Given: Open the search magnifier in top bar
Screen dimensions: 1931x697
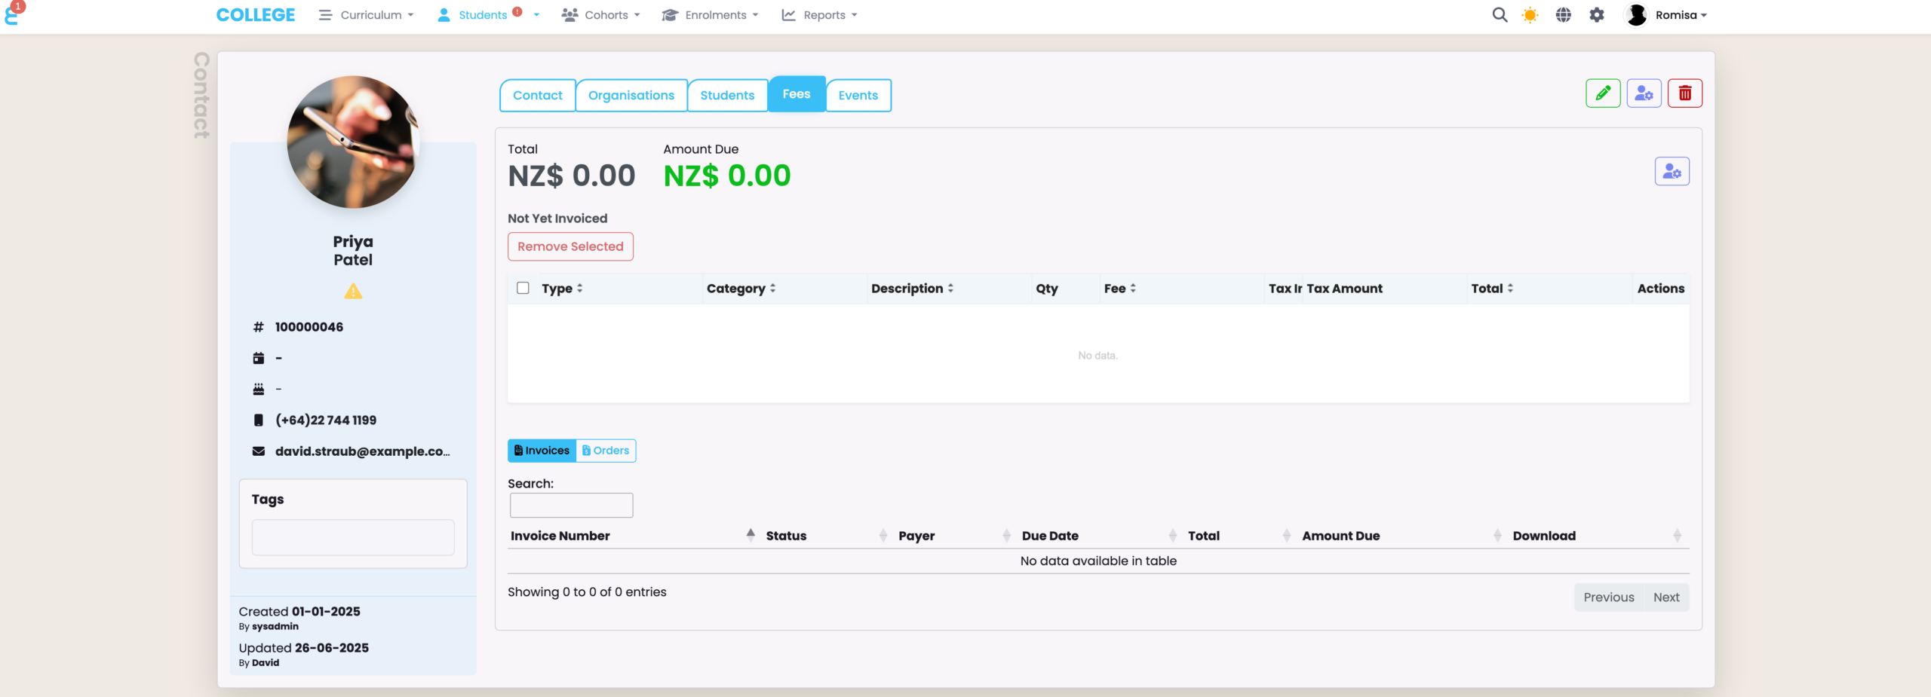Looking at the screenshot, I should [1500, 15].
